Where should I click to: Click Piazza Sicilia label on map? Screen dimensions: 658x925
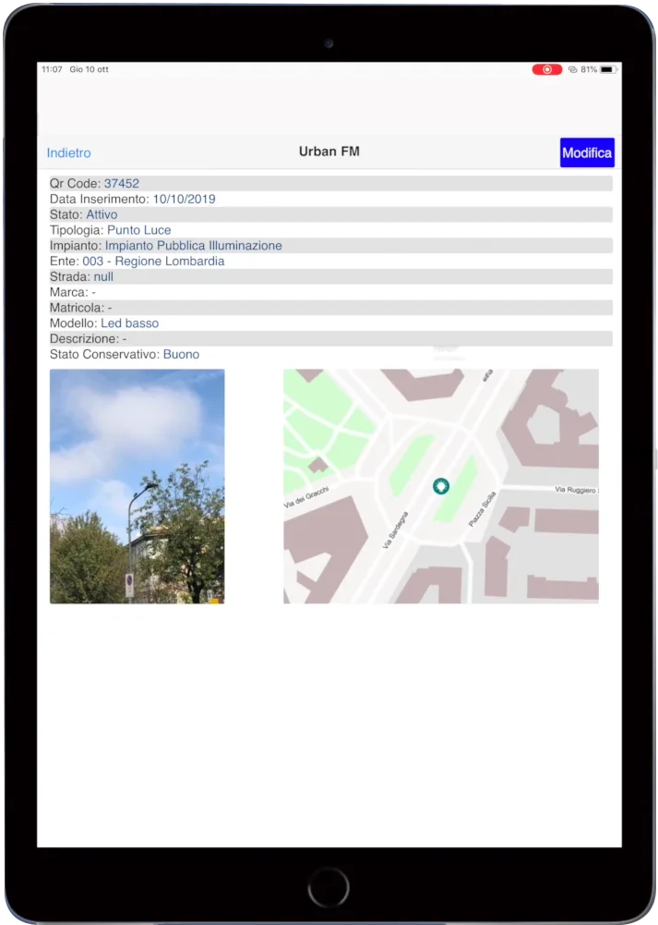click(482, 508)
